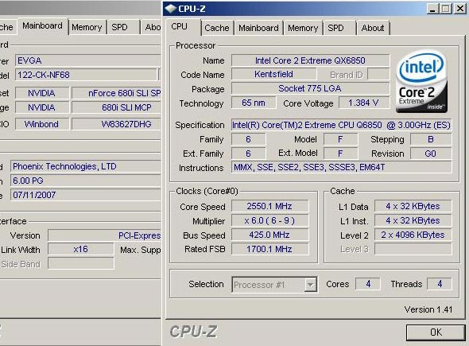
Task: Click the Version 1.41 label
Action: [x=428, y=309]
